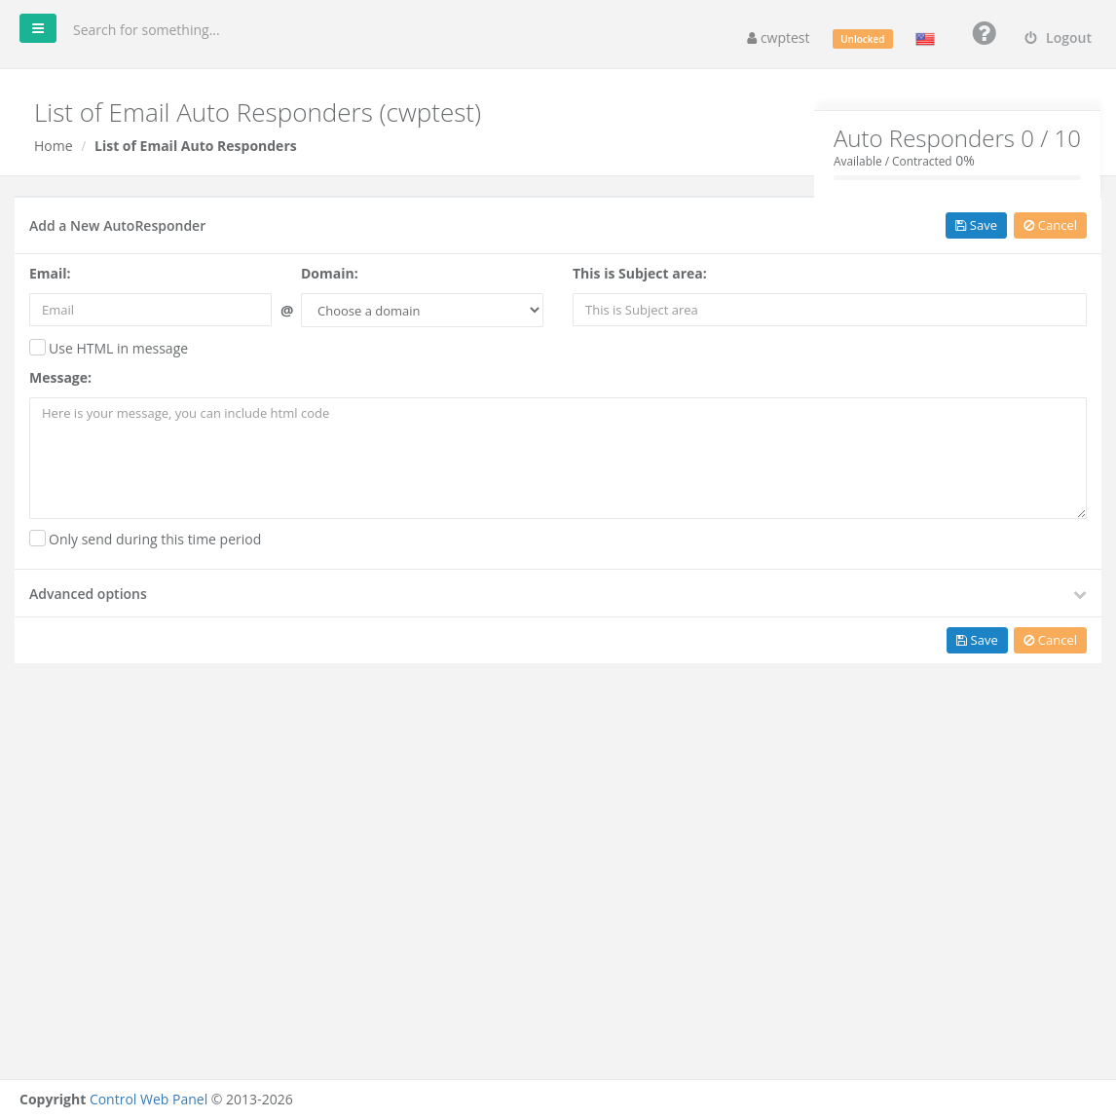The height and width of the screenshot is (1119, 1116).
Task: Click the top Save button
Action: 976,226
